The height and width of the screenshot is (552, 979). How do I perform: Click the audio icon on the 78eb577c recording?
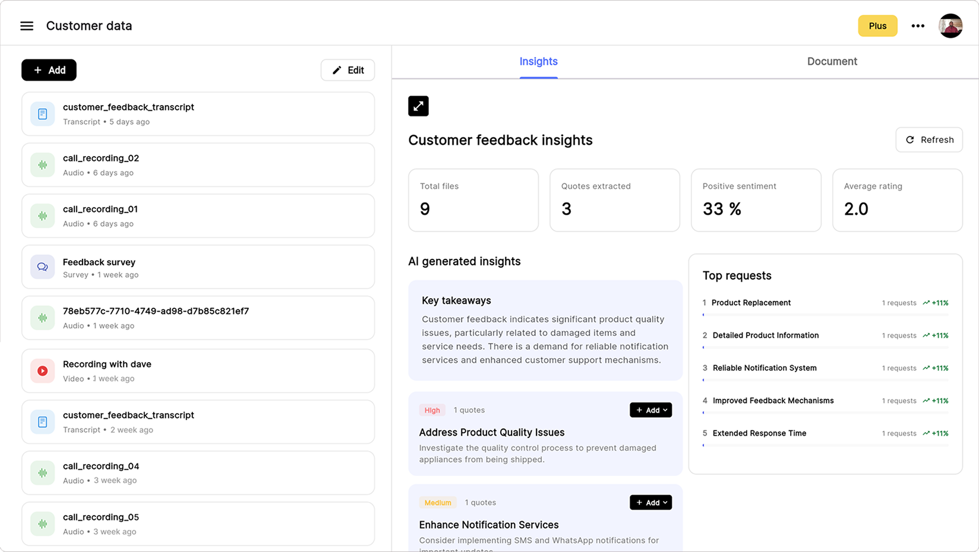point(42,318)
